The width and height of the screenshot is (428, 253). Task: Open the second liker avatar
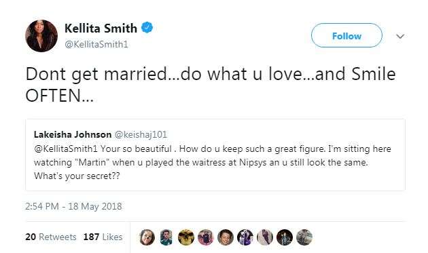pos(166,237)
